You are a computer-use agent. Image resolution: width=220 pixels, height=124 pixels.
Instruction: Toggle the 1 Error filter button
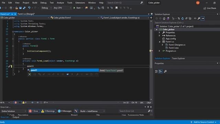pyautogui.click(x=34, y=111)
